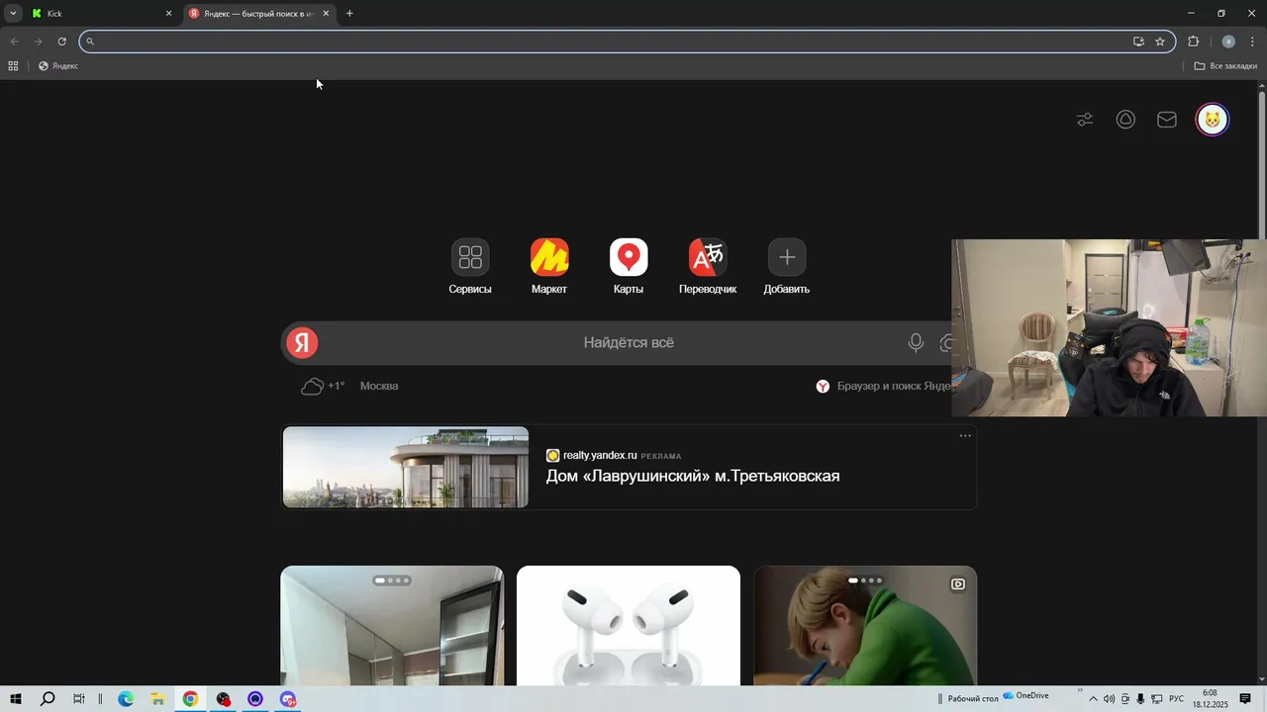Open the 6:08 clock and calendar

[x=1211, y=699]
